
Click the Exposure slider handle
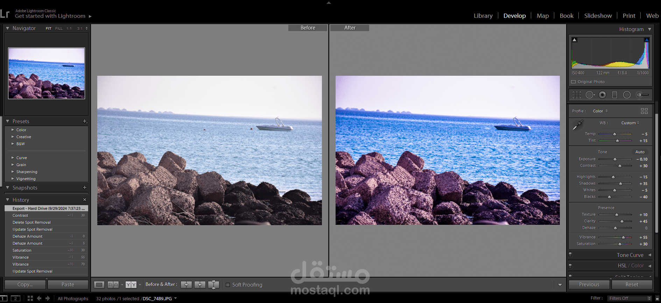click(x=615, y=159)
